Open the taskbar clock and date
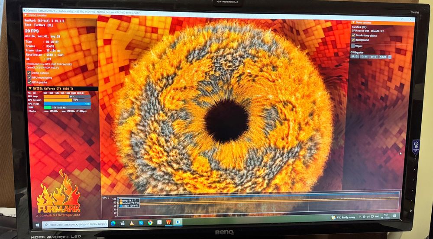Viewport: 433px width, 239px height. [386, 216]
